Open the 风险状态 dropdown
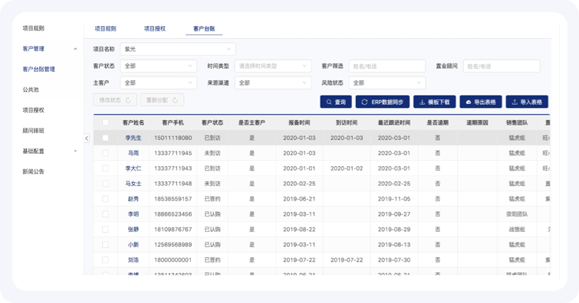 click(387, 83)
